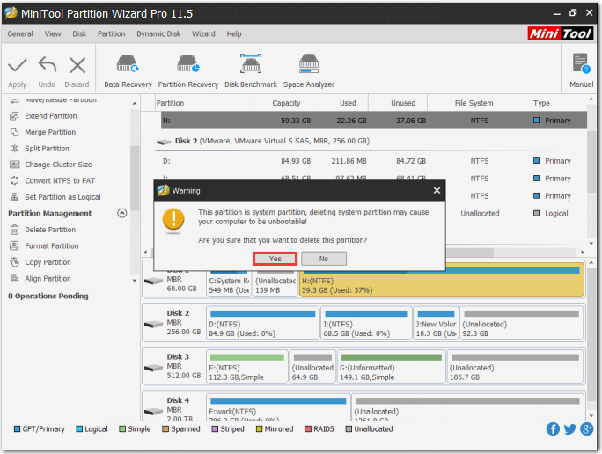Open the Partition menu
The image size is (602, 454).
pos(112,33)
